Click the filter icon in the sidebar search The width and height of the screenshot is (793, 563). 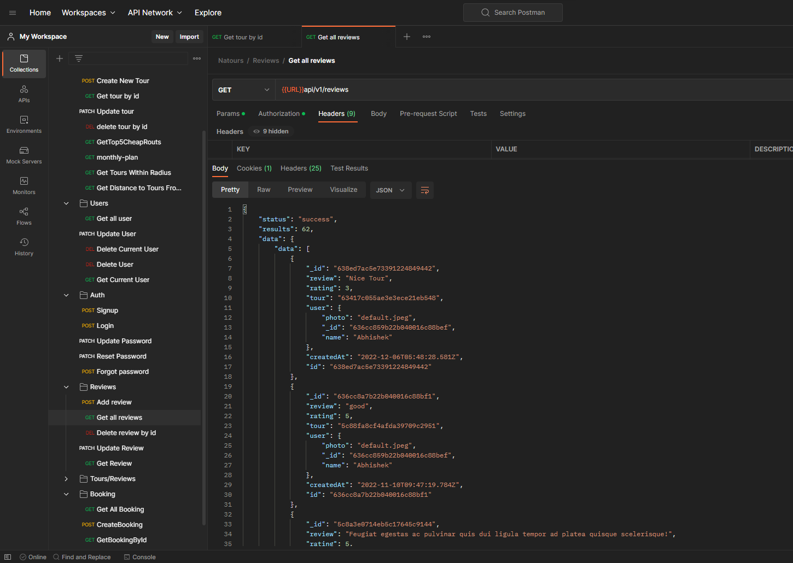pos(78,58)
